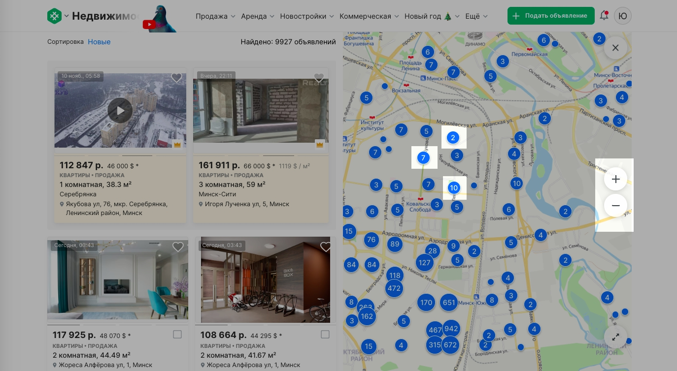
Task: Click the 76 map cluster
Action: (372, 240)
